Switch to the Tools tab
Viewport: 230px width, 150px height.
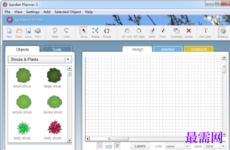57,50
